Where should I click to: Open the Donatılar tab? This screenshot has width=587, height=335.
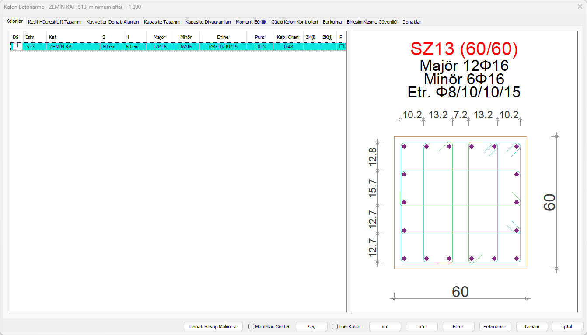[x=412, y=22]
